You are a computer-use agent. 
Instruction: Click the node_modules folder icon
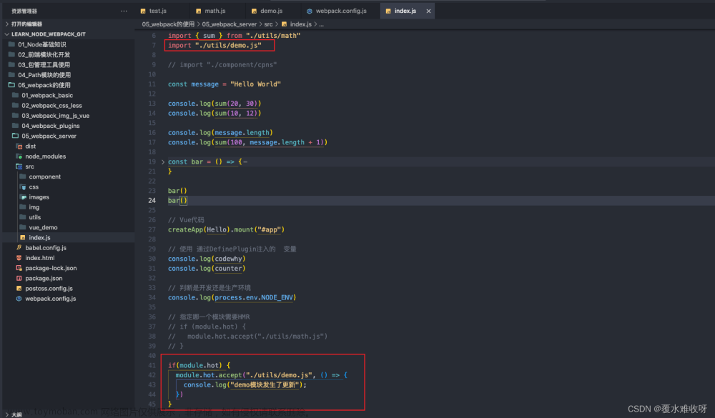pos(19,156)
